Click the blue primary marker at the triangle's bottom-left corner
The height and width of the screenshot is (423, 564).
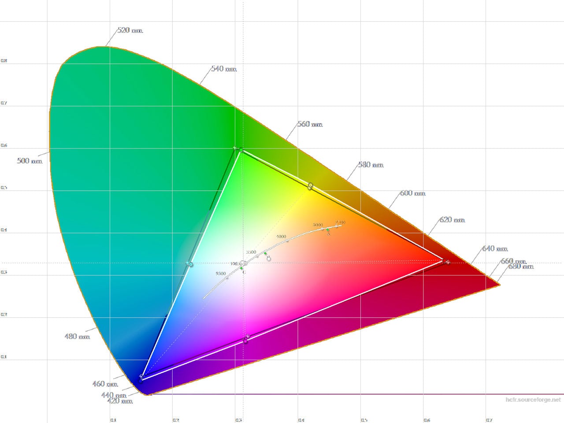pos(141,377)
